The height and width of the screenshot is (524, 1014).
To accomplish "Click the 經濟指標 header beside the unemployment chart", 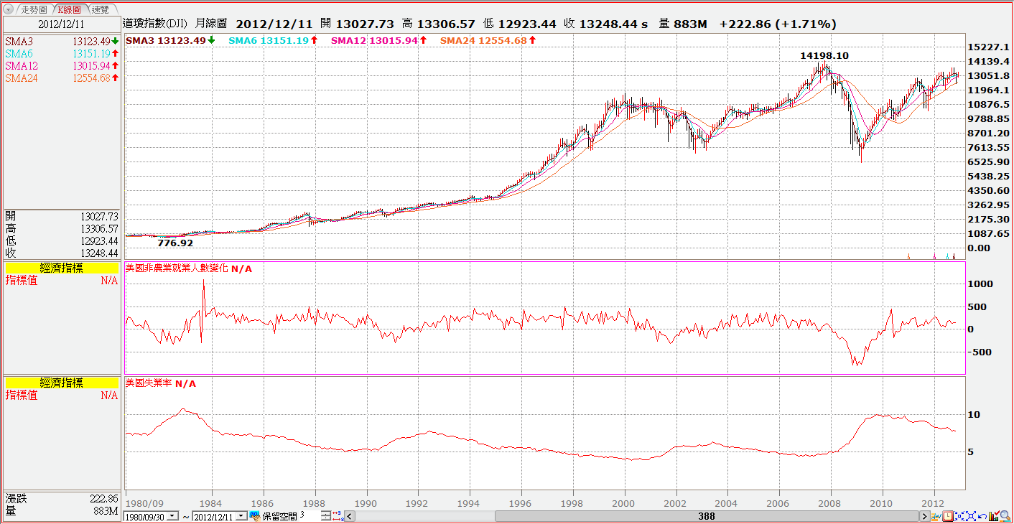I will 62,383.
